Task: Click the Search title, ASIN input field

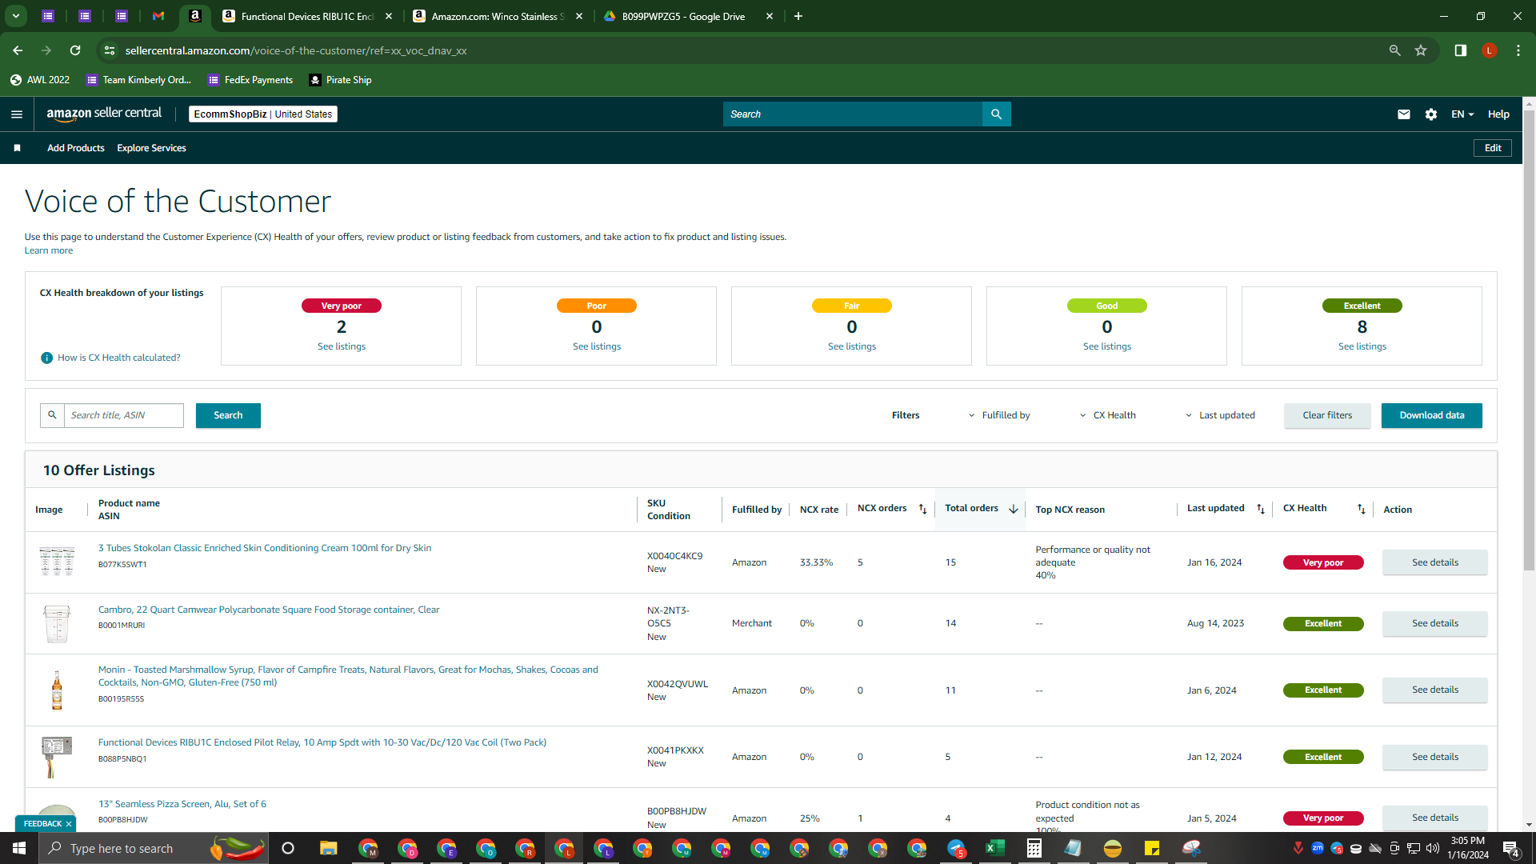Action: [x=124, y=415]
